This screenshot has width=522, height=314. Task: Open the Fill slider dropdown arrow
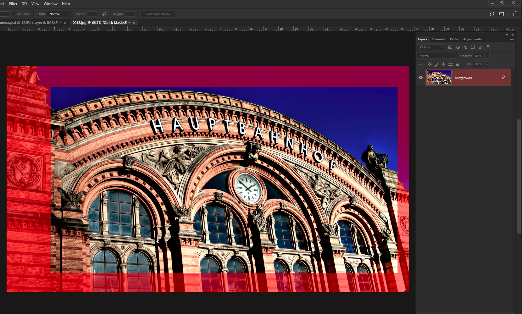point(487,64)
